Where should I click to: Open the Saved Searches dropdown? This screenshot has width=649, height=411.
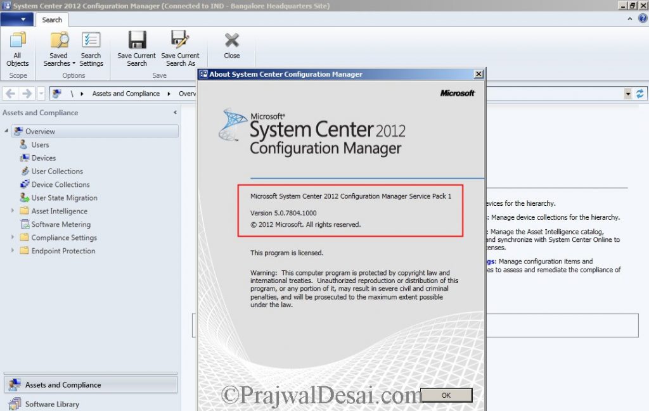59,49
